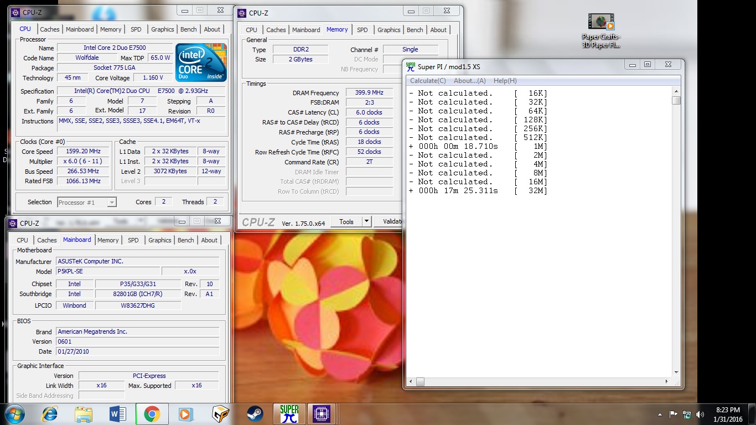Click vertical scrollbar thumb in Super PI

(676, 101)
